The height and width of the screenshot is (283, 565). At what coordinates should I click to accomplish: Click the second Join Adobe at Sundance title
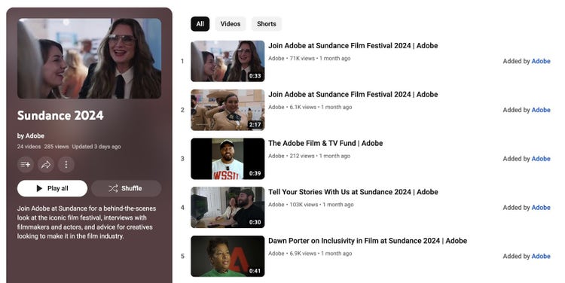pos(353,94)
